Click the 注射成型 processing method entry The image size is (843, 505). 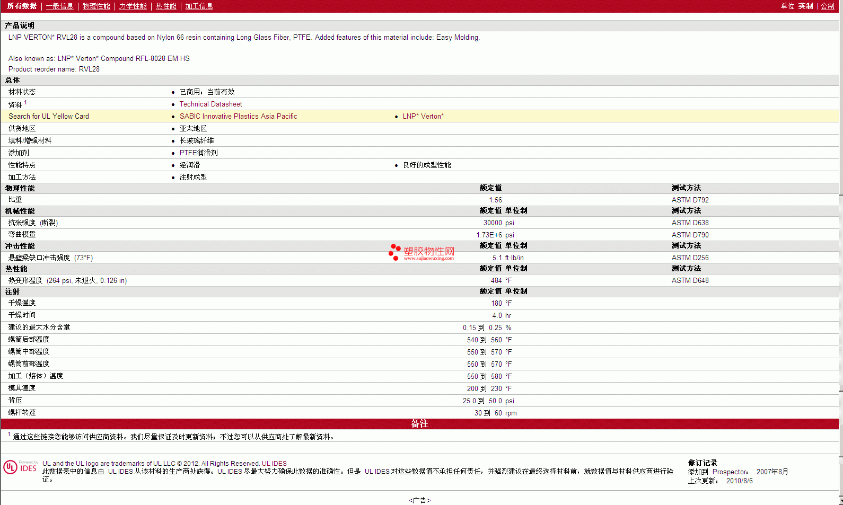click(x=193, y=178)
